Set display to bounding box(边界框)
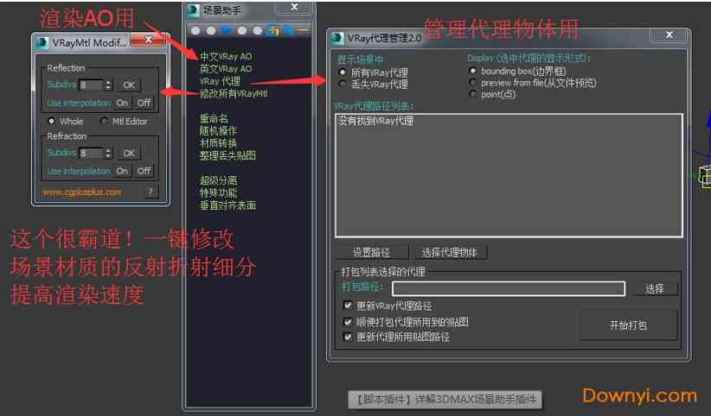 473,71
